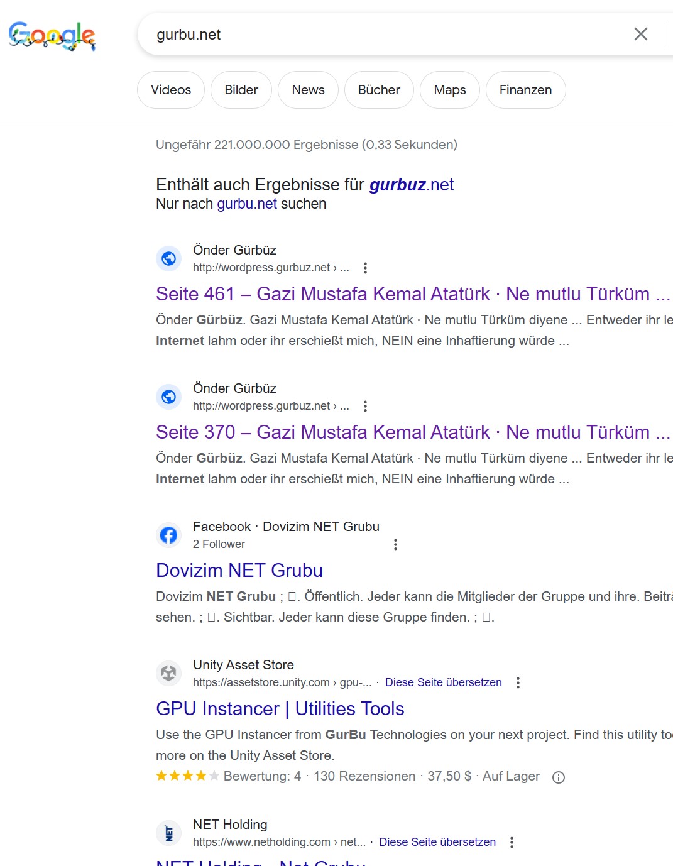
Task: Click the NET Holding favicon
Action: tap(168, 833)
